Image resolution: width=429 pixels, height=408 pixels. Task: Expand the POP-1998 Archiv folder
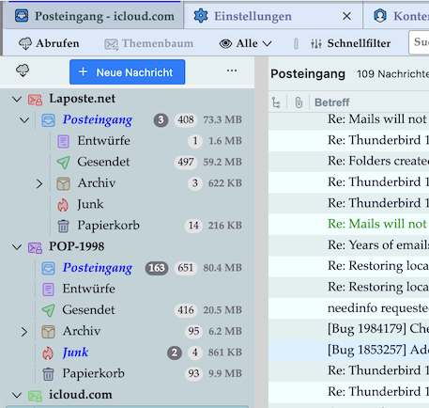coord(24,332)
